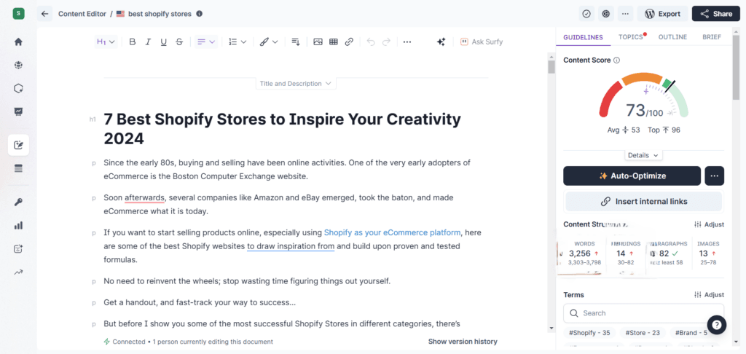The height and width of the screenshot is (354, 746).
Task: Open the globe icon in sidebar
Action: [x=18, y=65]
